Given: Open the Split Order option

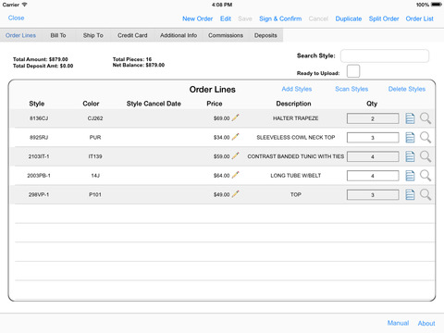Looking at the screenshot, I should point(384,18).
